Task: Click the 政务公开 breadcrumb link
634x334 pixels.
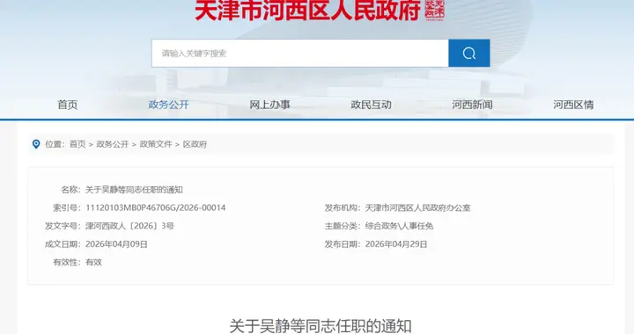Action: coord(113,144)
